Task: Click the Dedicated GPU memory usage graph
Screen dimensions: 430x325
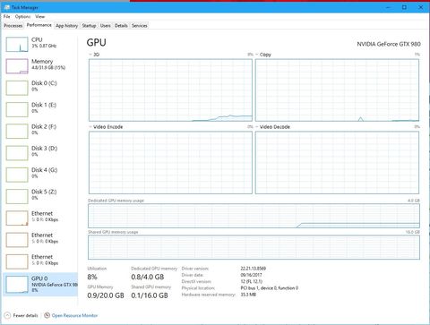Action: click(x=254, y=216)
